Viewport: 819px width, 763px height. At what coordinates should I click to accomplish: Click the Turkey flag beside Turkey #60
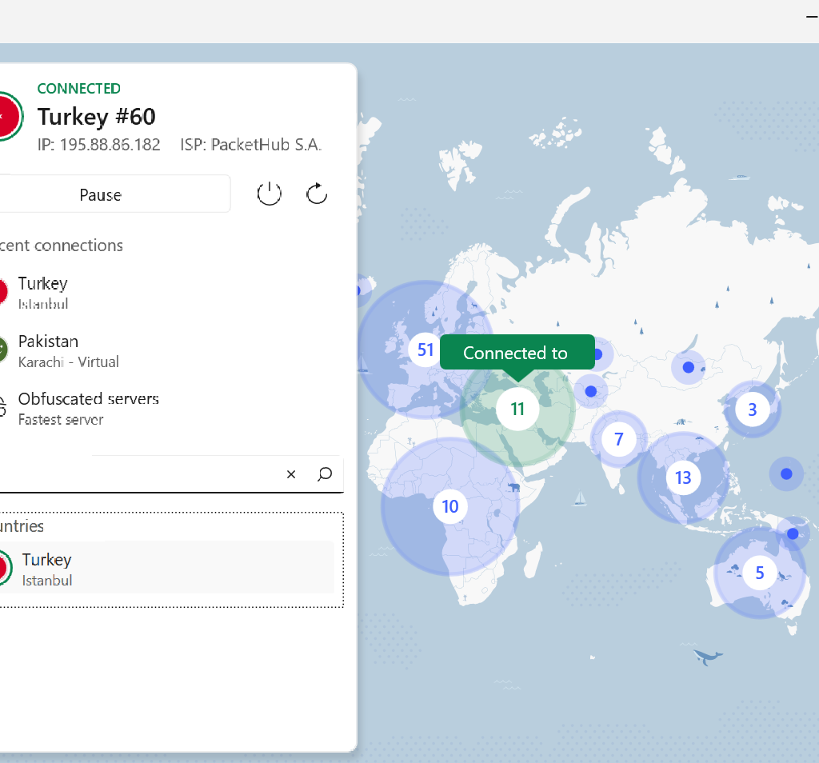coord(10,116)
